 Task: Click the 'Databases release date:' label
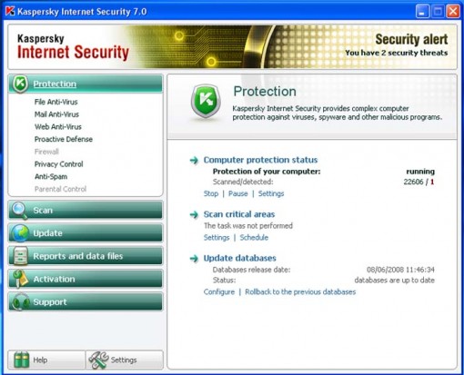click(251, 270)
